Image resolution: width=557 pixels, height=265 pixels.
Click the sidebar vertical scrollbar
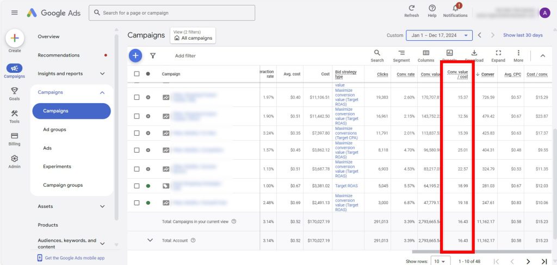[x=116, y=128]
